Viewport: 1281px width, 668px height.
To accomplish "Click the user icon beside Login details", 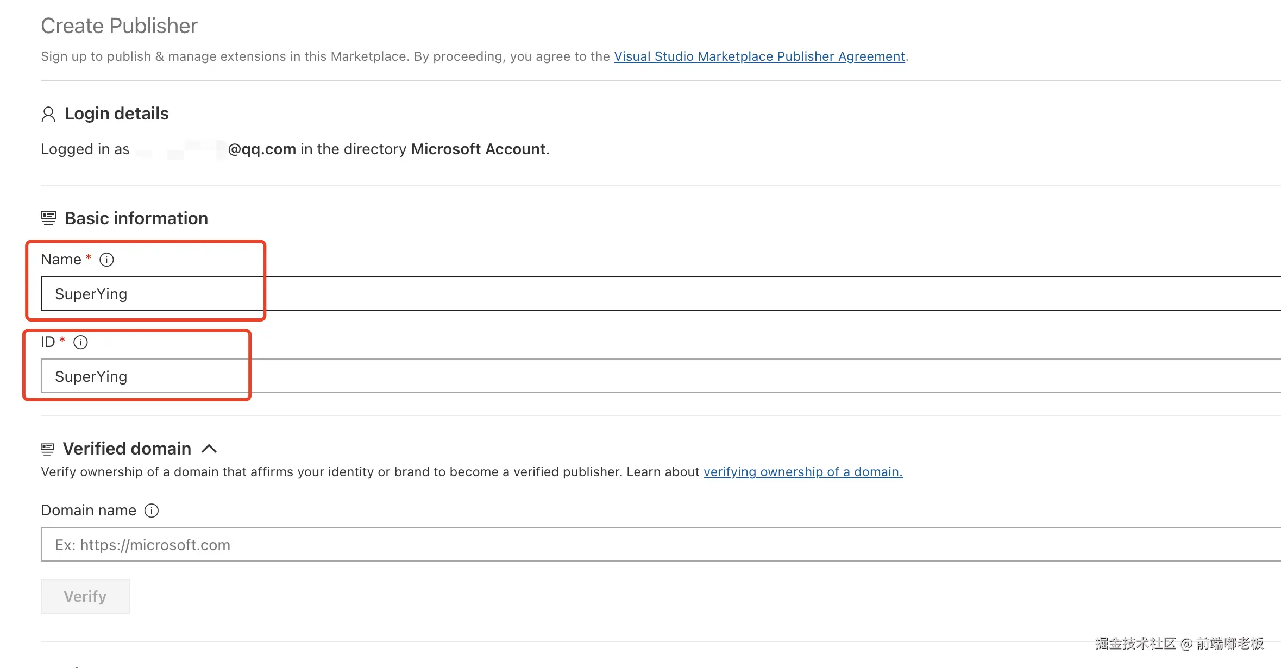I will click(x=48, y=114).
